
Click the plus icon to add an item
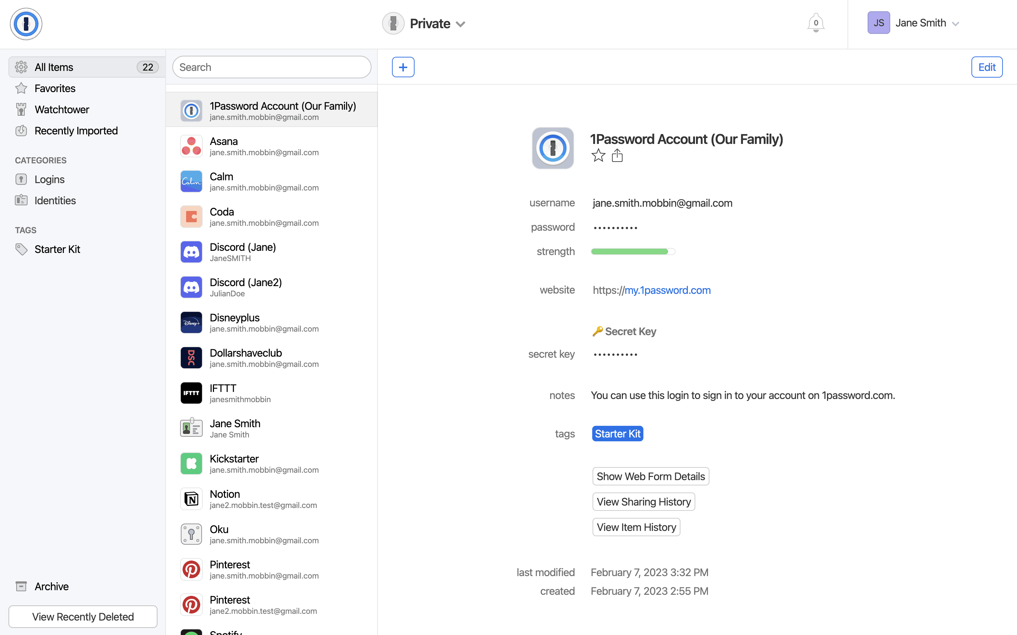pos(403,67)
